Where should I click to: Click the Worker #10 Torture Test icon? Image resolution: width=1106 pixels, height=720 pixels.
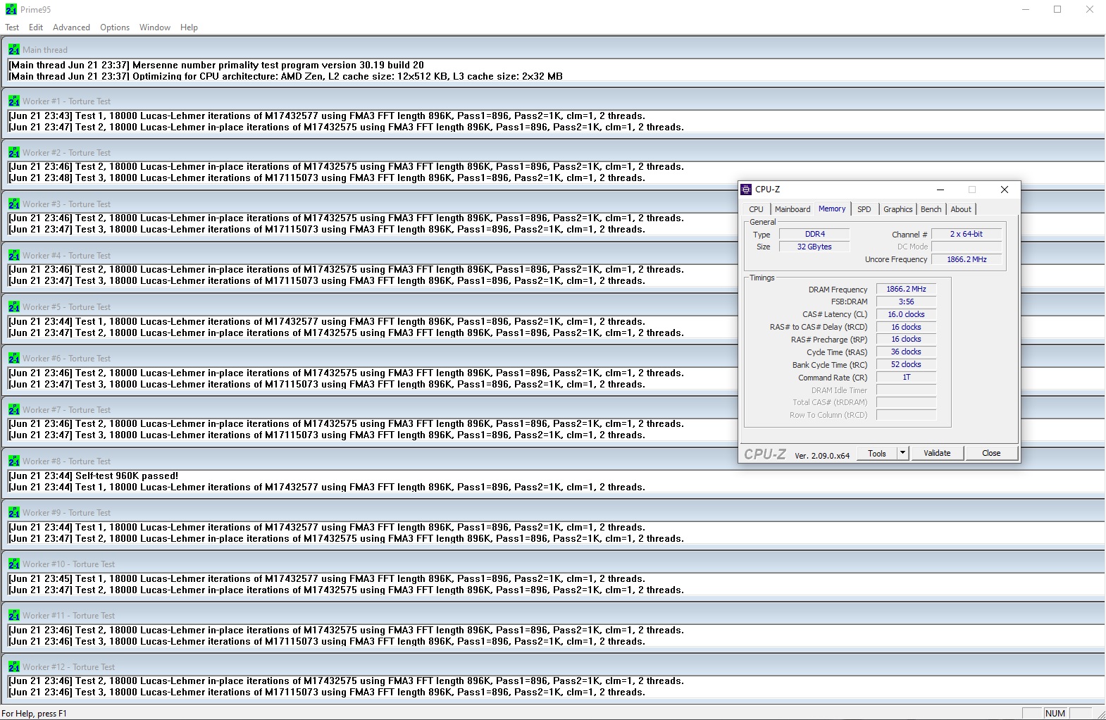tap(14, 564)
